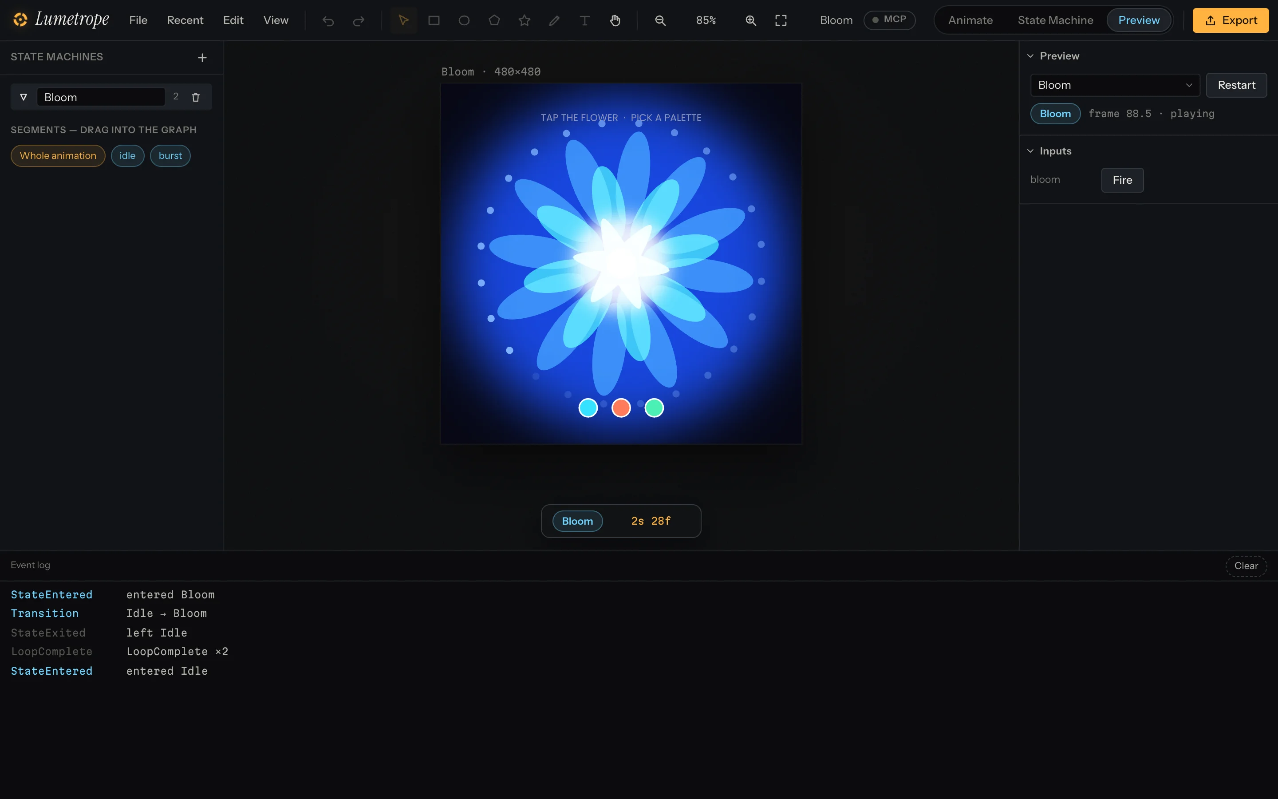Select the Rectangle tool
1278x799 pixels.
point(434,20)
